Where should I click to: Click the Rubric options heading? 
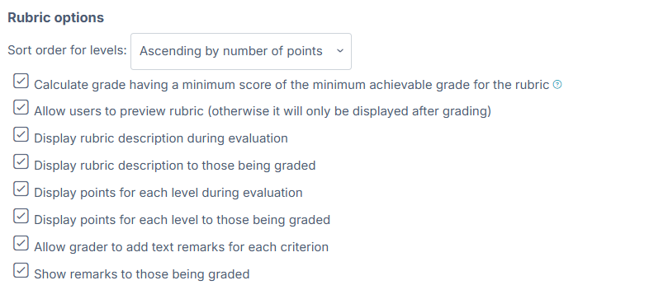[56, 18]
